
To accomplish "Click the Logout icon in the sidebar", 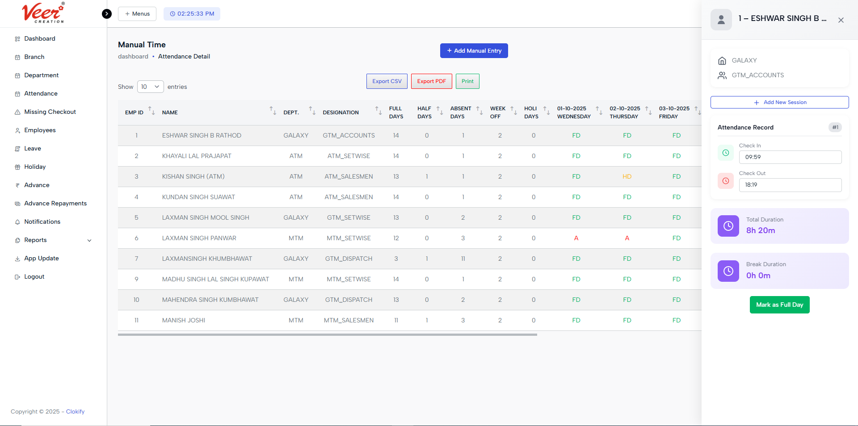I will (x=17, y=276).
